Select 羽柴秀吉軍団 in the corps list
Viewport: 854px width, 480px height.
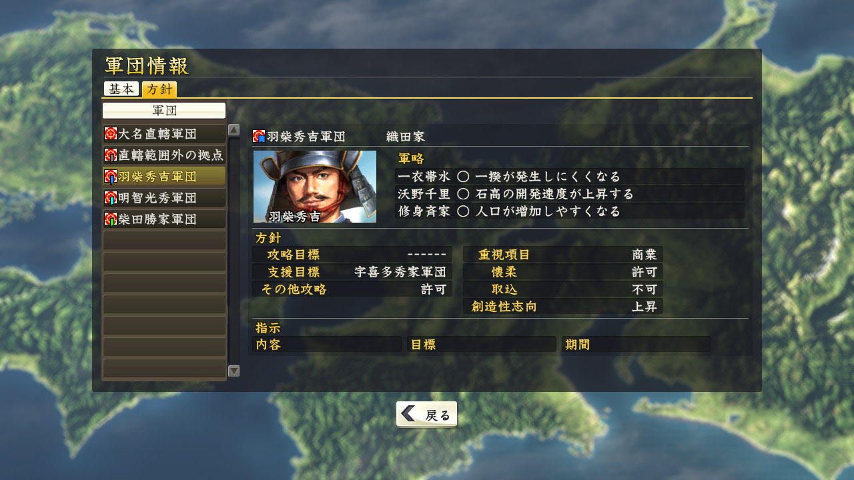click(x=164, y=177)
